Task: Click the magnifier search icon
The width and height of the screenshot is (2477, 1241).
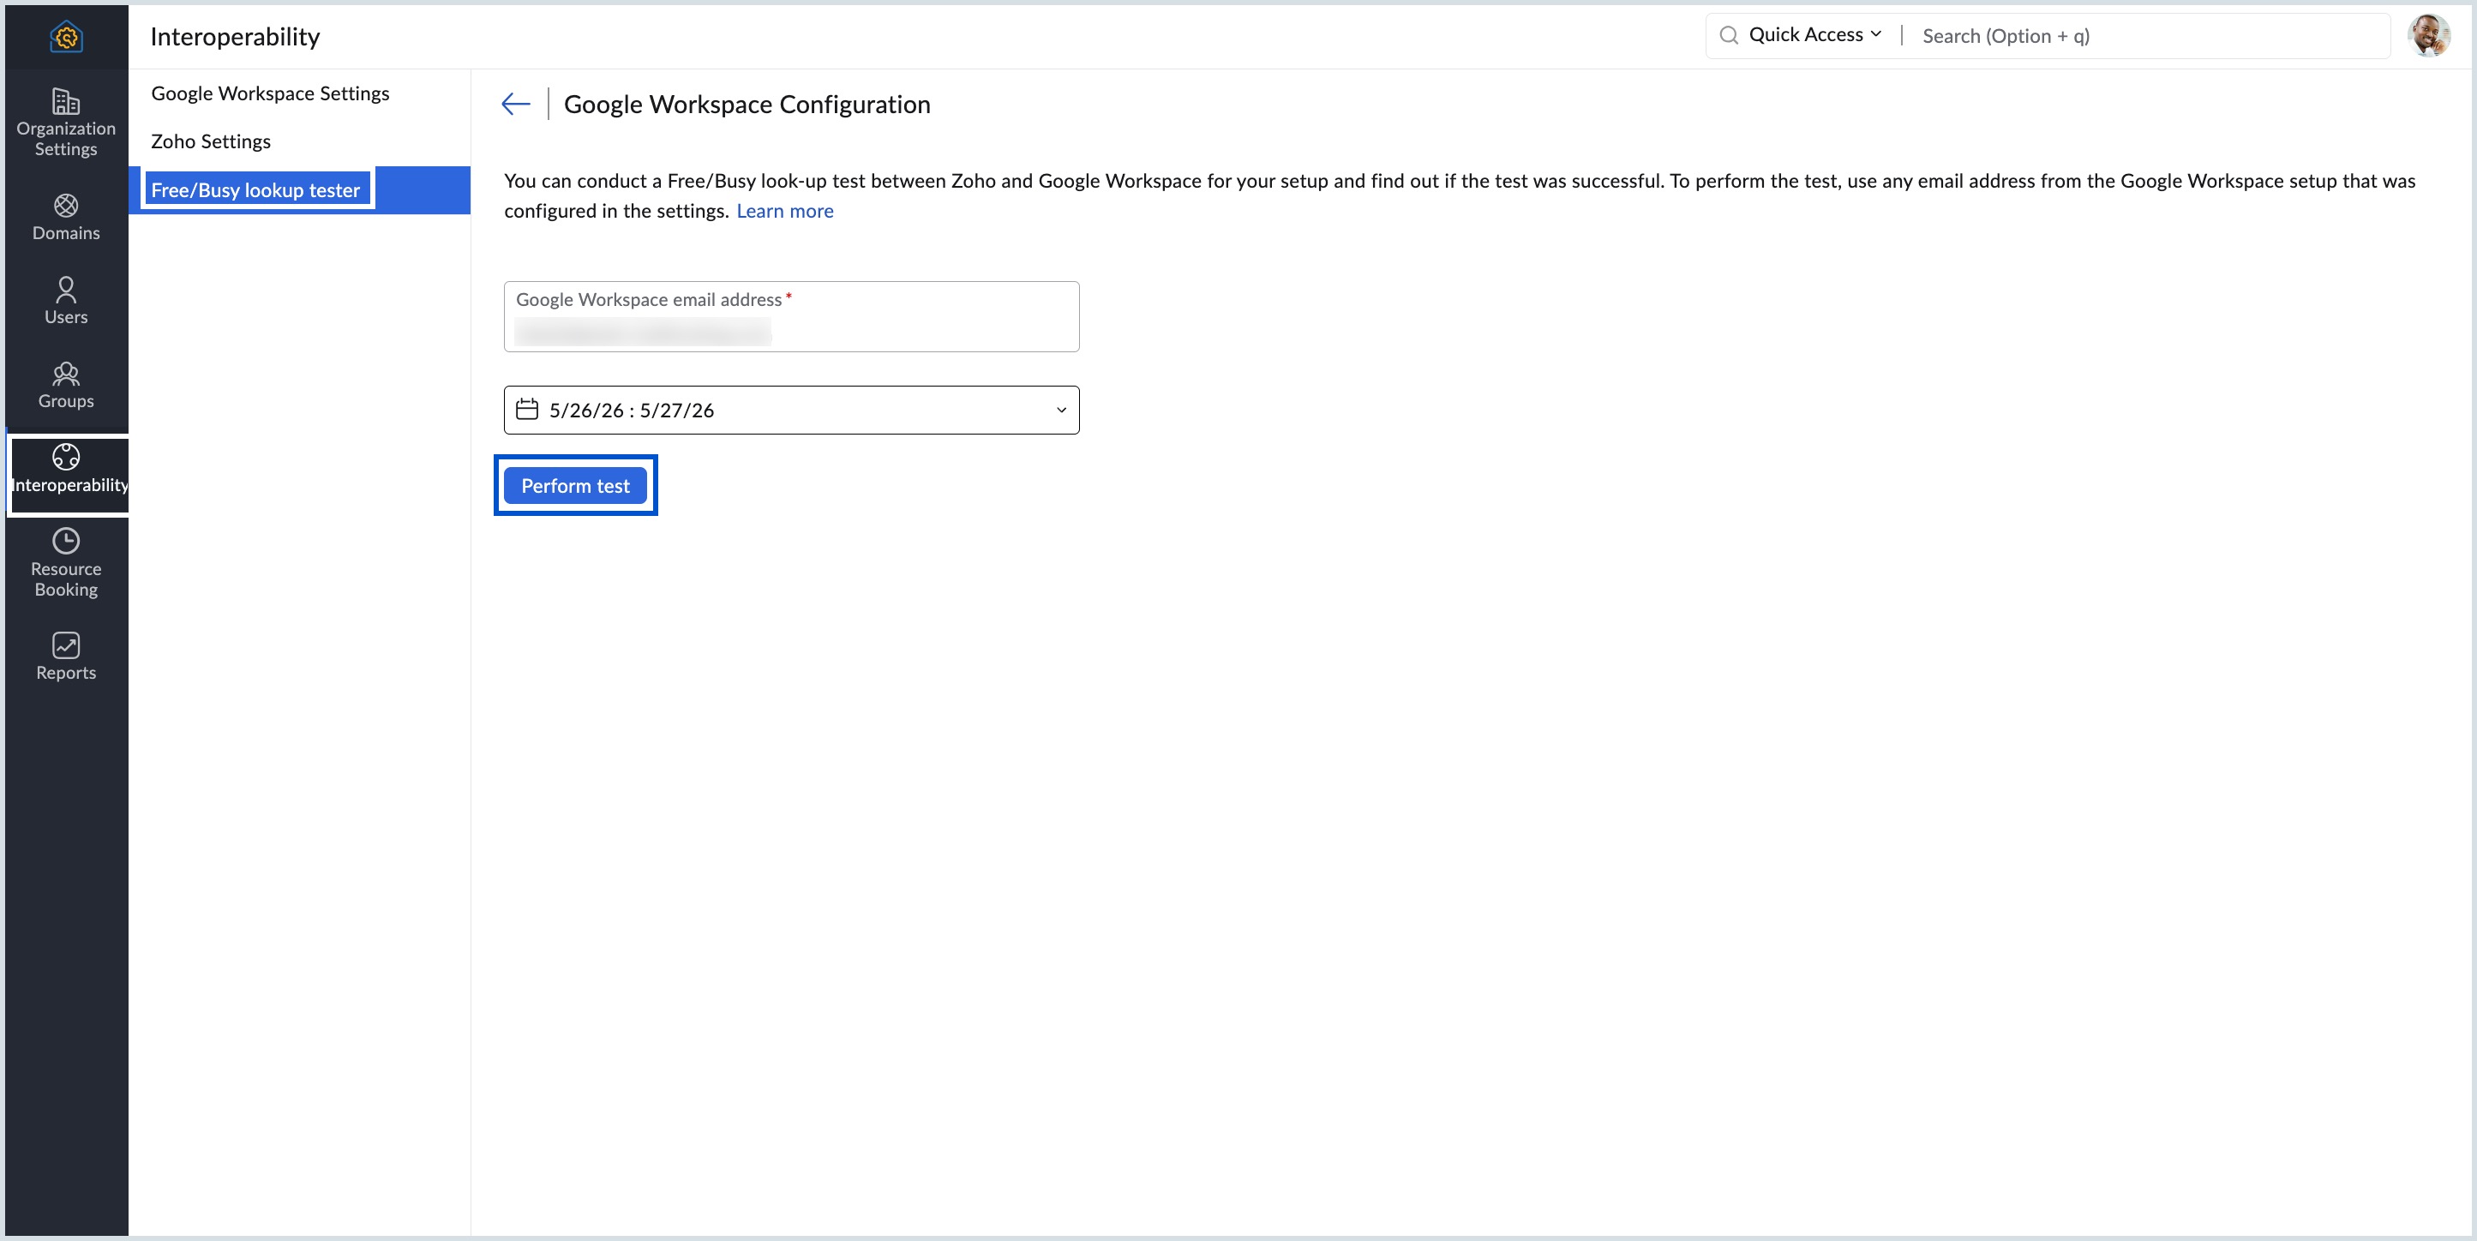Action: (1728, 35)
